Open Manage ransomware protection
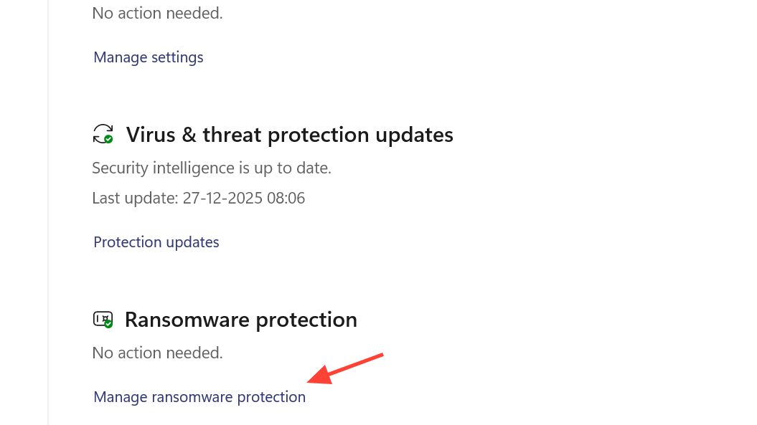This screenshot has height=425, width=757. (199, 397)
